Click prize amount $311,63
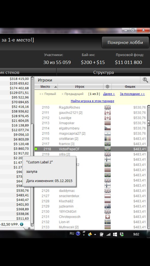The width and height of the screenshot is (150, 266). coord(22,218)
